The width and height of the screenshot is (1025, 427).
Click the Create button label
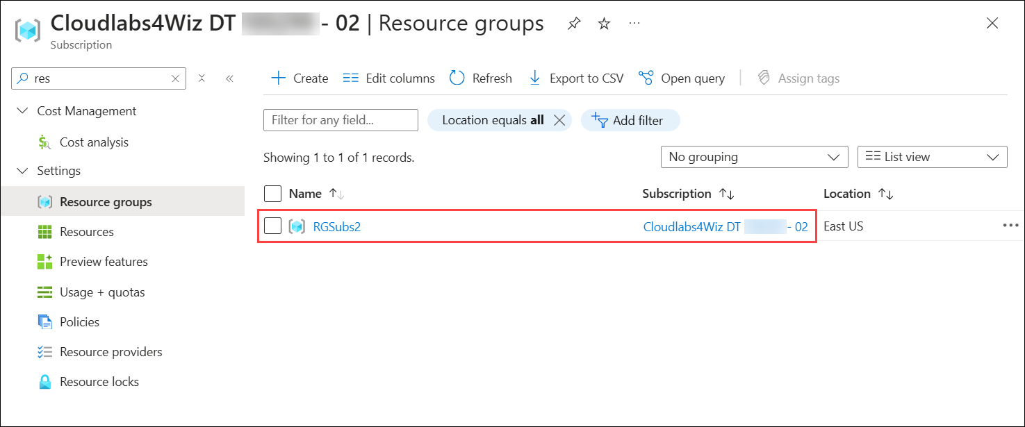pos(311,78)
